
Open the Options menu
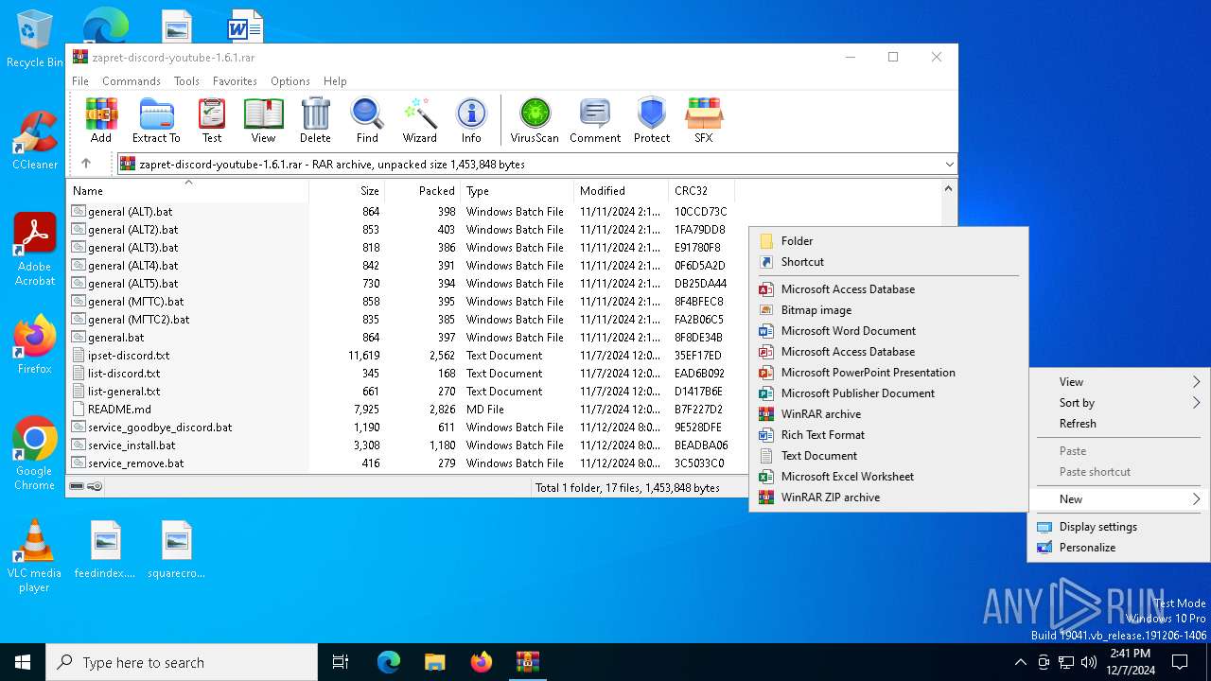tap(290, 81)
